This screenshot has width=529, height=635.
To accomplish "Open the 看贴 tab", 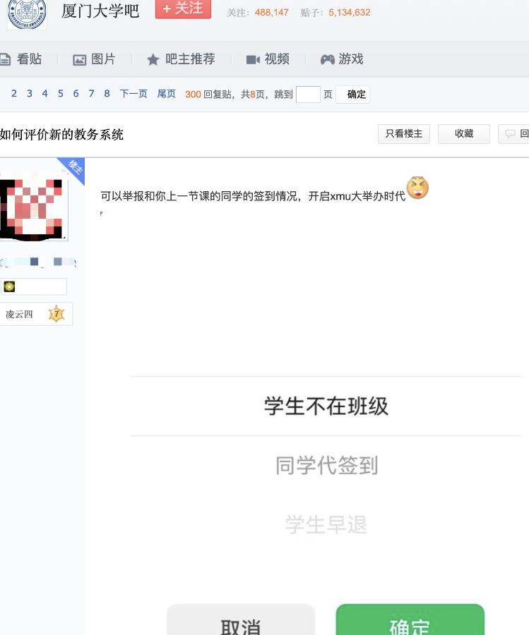I will point(21,59).
